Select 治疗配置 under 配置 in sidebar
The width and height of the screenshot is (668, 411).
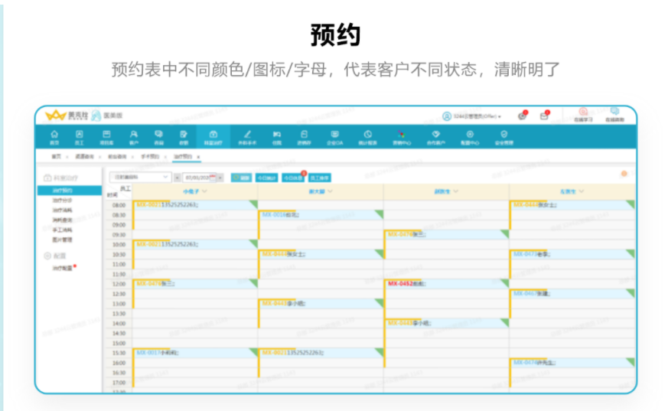(x=62, y=269)
